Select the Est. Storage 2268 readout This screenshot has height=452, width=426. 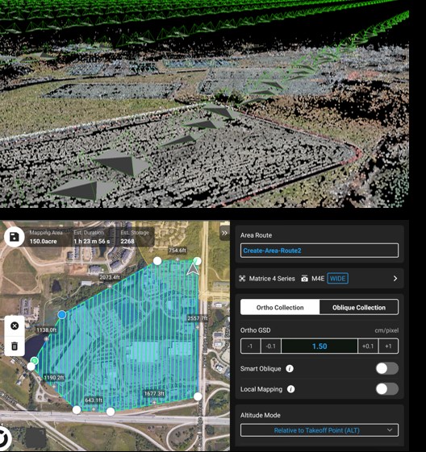[x=135, y=237]
